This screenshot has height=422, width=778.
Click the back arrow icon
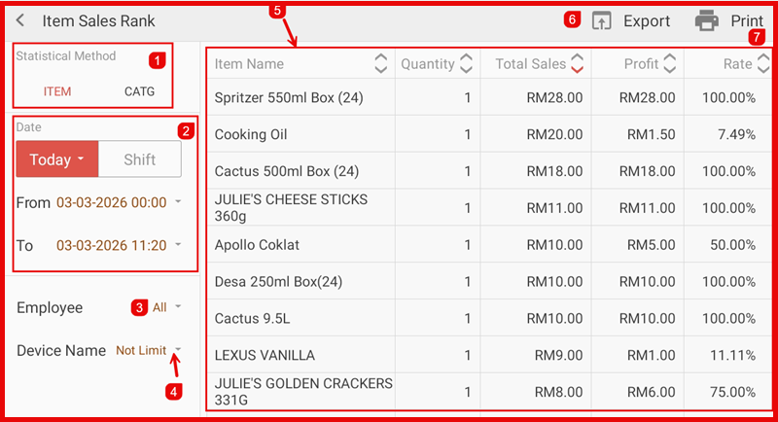[x=20, y=20]
